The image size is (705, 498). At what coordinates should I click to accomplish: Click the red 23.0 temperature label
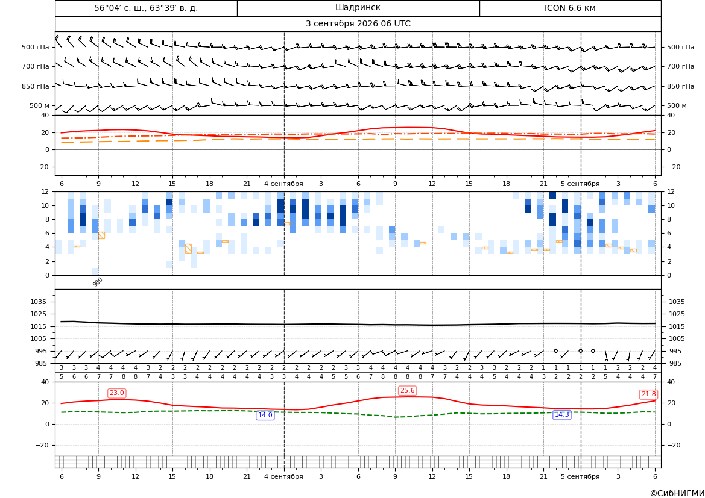[117, 393]
